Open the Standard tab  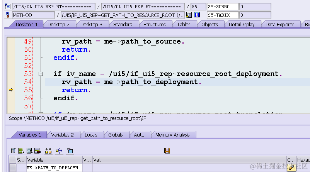point(123,24)
